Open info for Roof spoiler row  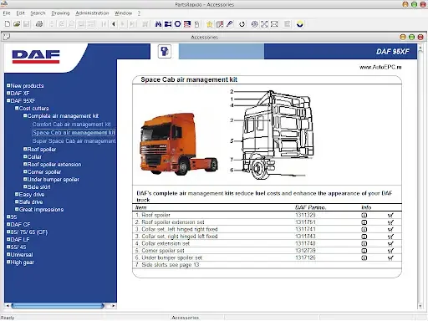pos(364,215)
